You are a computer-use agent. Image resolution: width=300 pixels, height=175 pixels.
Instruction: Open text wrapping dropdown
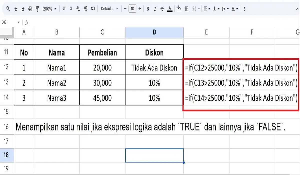[x=225, y=9]
